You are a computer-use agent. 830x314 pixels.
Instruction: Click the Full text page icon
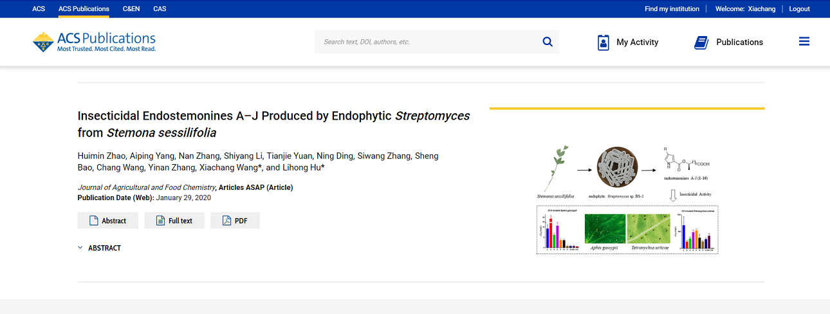161,221
